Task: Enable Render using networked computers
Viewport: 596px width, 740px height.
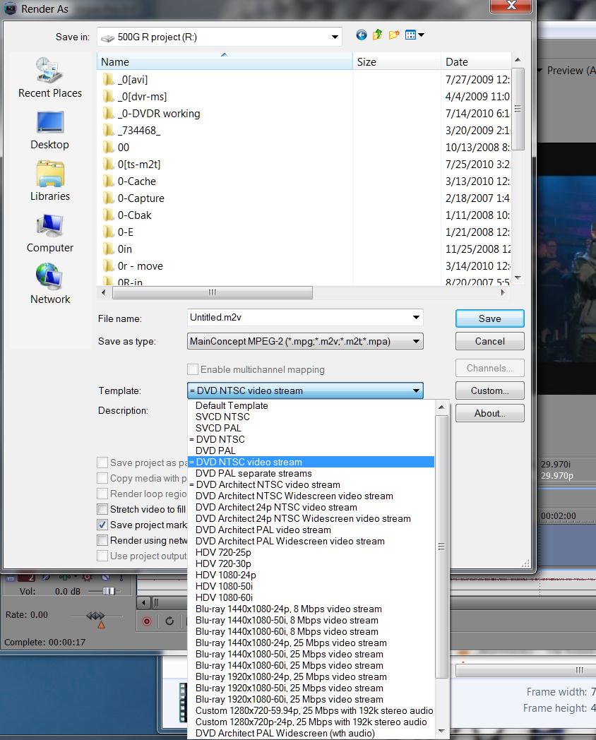Action: 102,540
